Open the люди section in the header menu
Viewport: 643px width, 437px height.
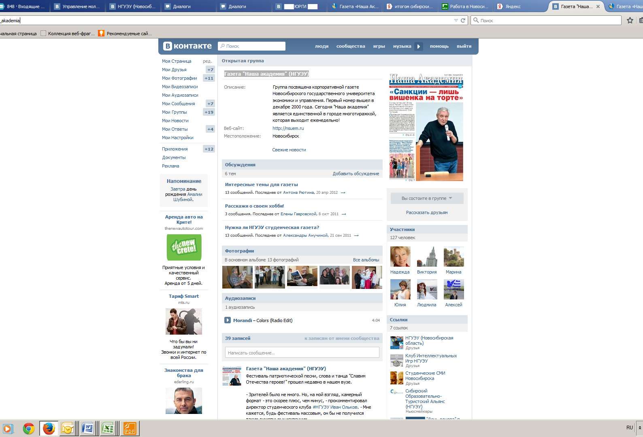tap(322, 47)
